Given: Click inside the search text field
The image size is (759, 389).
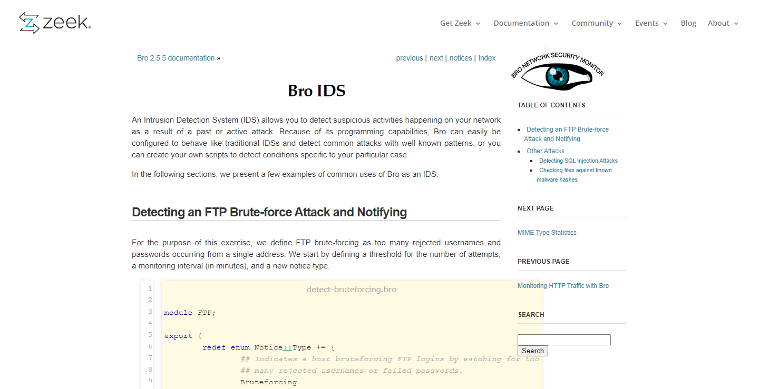Looking at the screenshot, I should (x=563, y=340).
